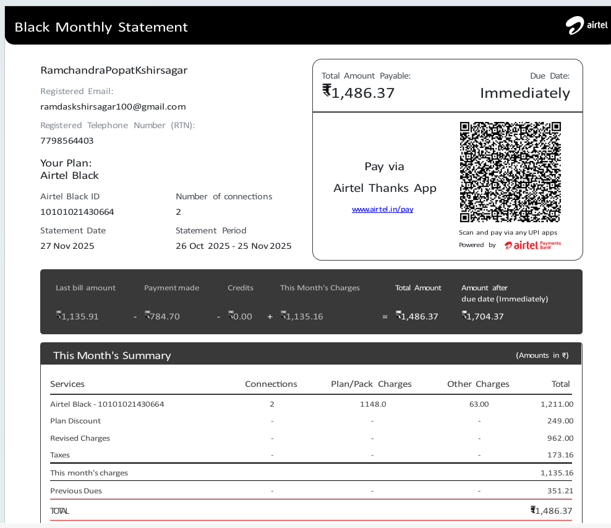611x528 pixels.
Task: Click the Pay via Airtel Thanks App text
Action: [x=385, y=177]
